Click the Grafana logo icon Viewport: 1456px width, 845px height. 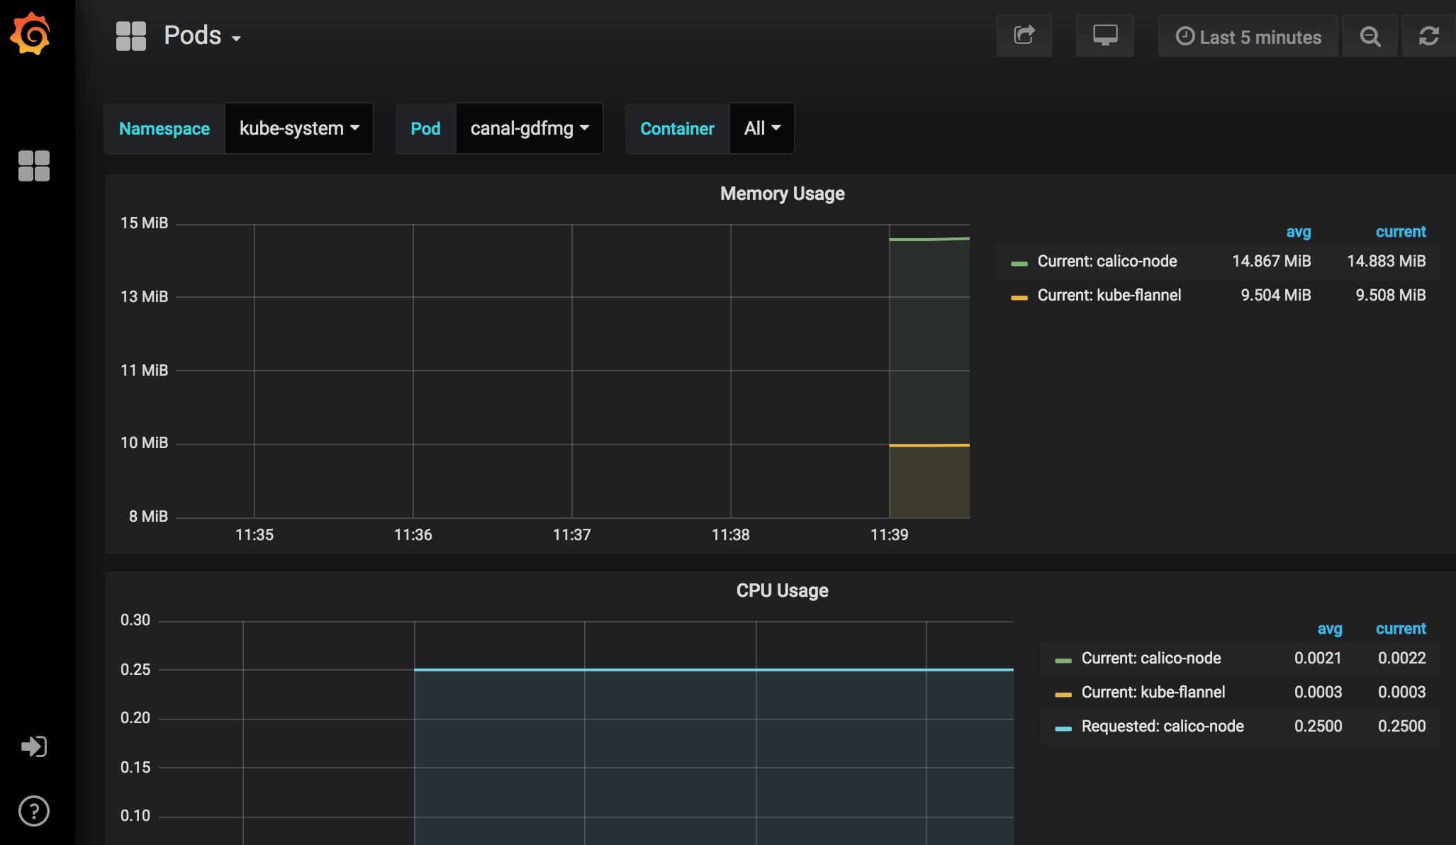30,33
